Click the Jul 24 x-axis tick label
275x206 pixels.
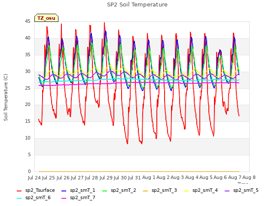click(x=35, y=178)
